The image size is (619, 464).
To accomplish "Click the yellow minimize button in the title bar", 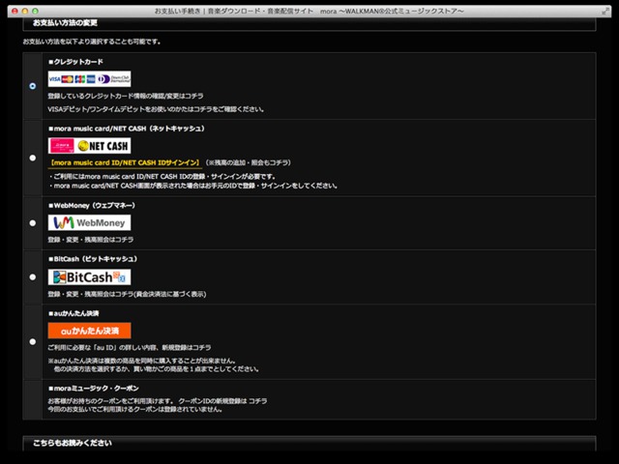I will [25, 11].
